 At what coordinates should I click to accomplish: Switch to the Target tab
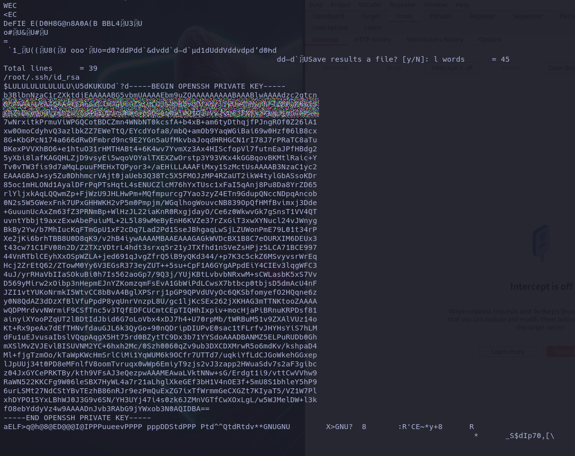click(x=370, y=16)
